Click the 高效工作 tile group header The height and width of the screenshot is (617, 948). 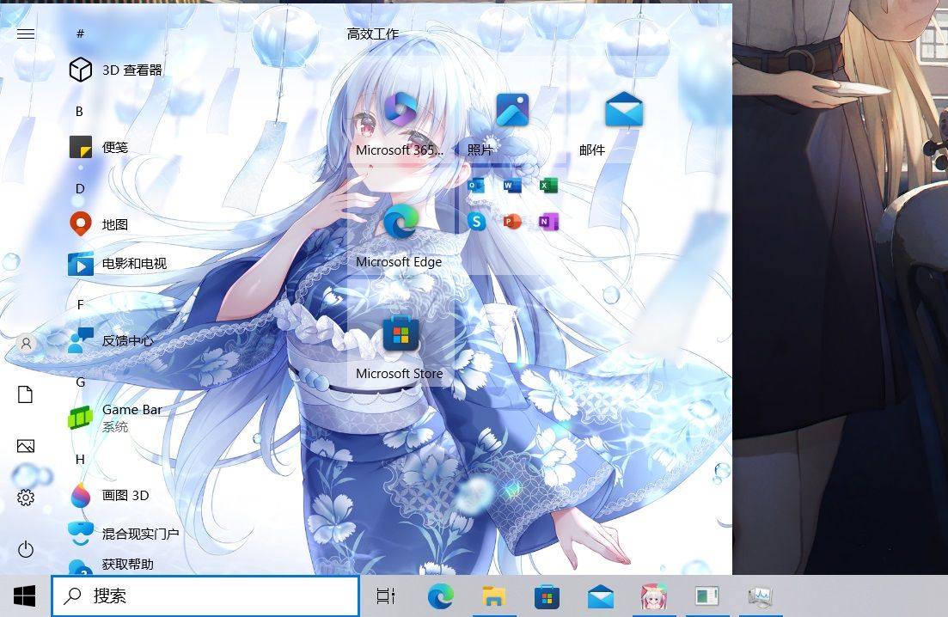point(373,34)
